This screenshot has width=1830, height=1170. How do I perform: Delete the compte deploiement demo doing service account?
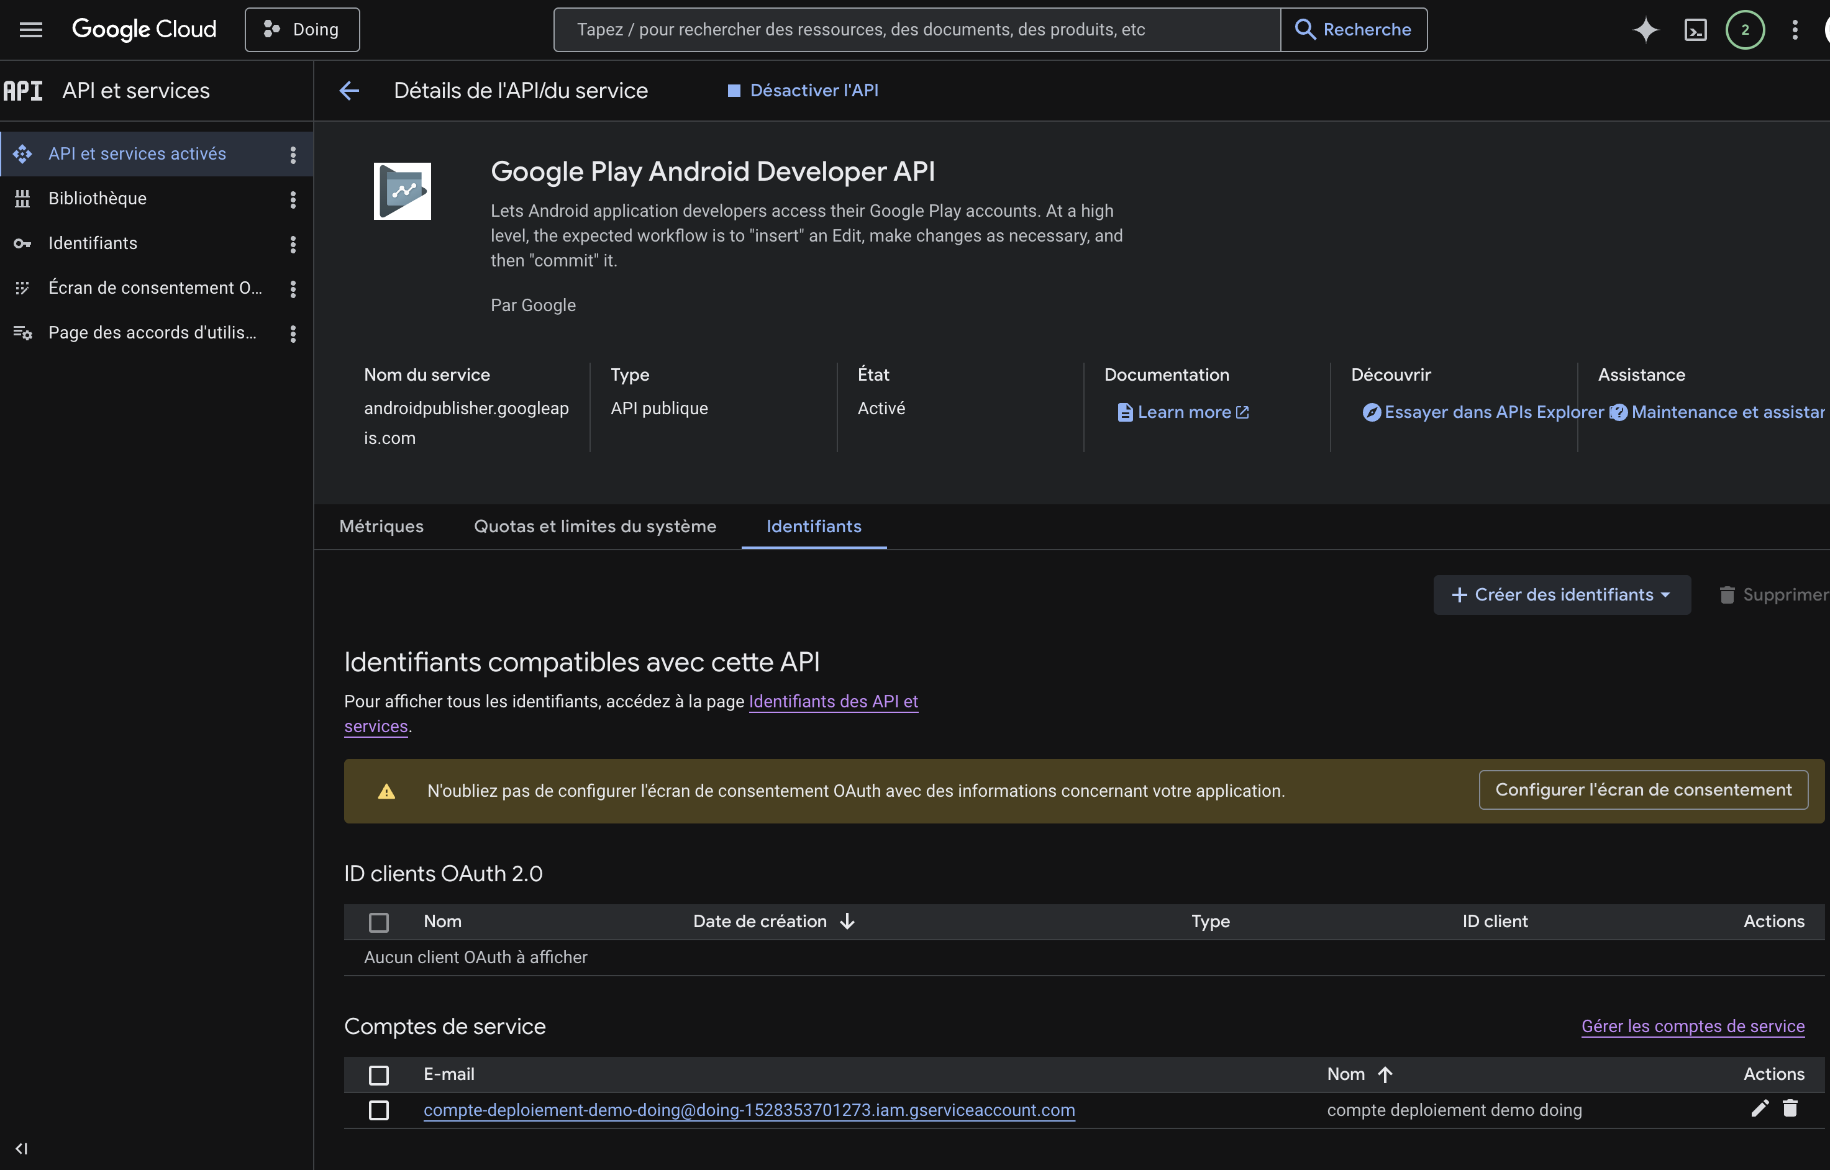(x=1790, y=1109)
